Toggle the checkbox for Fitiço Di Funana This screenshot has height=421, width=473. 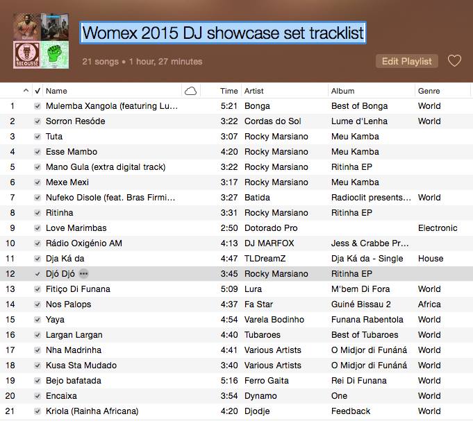point(38,289)
